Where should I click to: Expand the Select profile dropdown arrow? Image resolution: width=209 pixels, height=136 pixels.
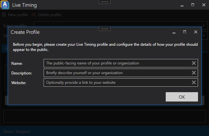tap(204, 25)
